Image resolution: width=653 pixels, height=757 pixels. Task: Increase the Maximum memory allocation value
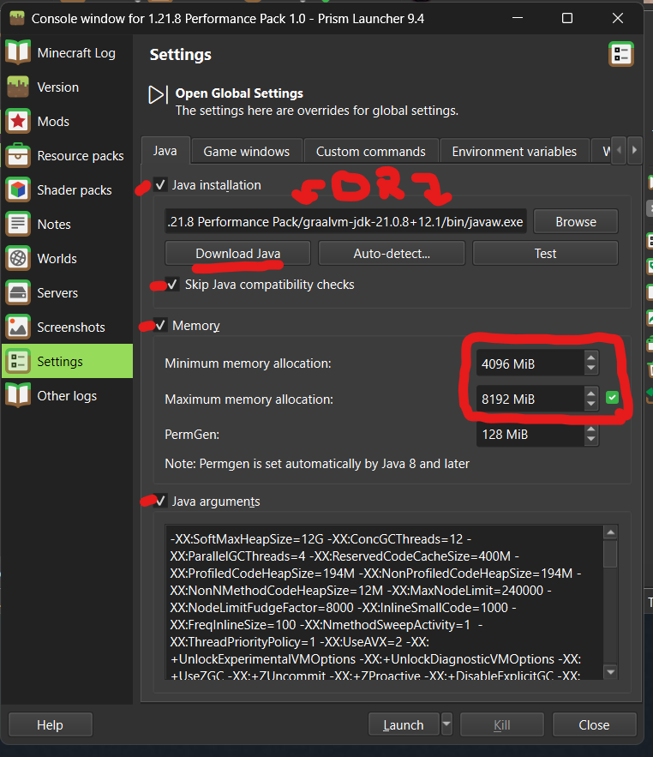(590, 394)
